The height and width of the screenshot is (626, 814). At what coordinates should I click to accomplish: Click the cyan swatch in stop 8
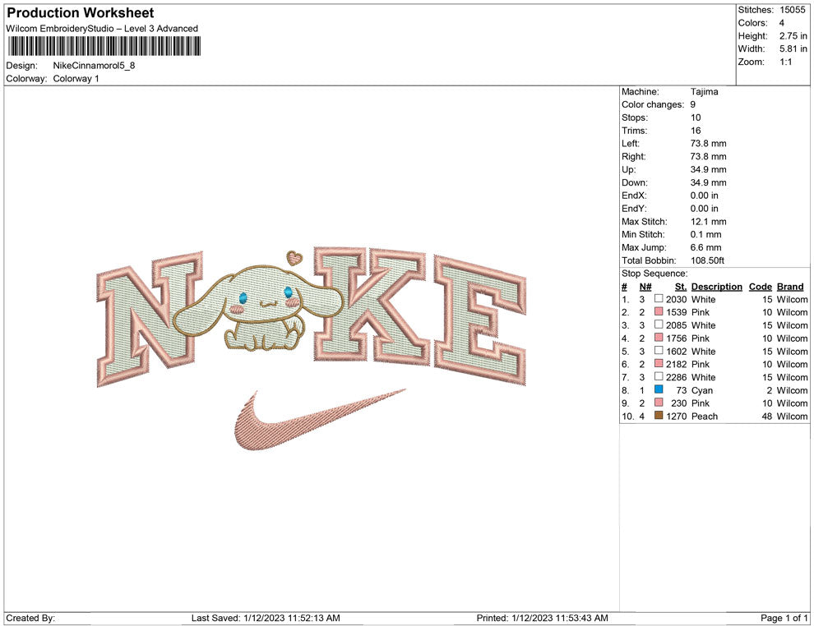tap(659, 389)
